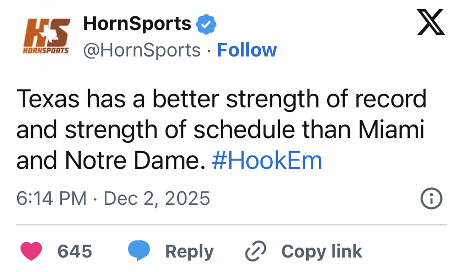Follow the HornSports account
This screenshot has width=464, height=272.
[x=247, y=50]
